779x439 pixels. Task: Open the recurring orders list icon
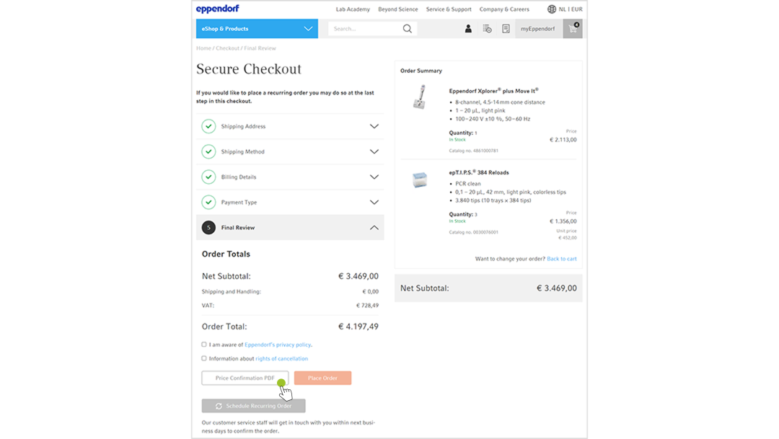coord(487,29)
